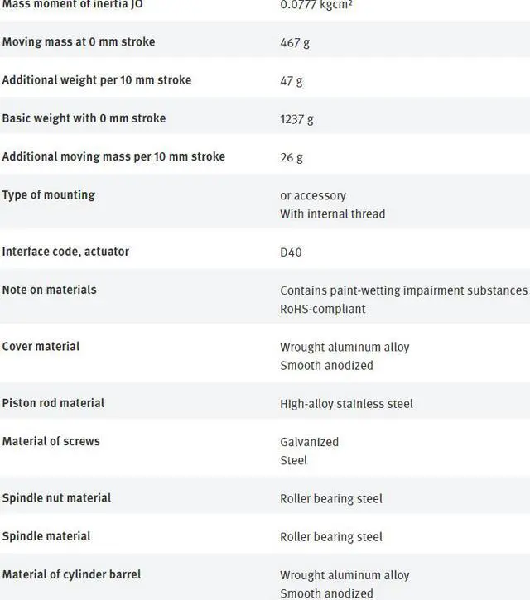530x600 pixels.
Task: Select the 47 g value
Action: (291, 81)
